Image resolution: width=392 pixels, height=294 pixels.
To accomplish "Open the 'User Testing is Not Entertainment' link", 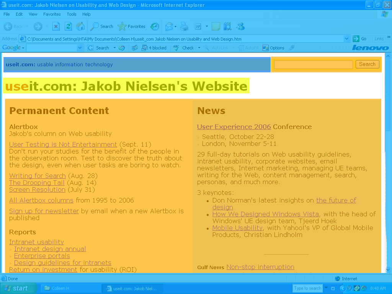I will pyautogui.click(x=63, y=144).
